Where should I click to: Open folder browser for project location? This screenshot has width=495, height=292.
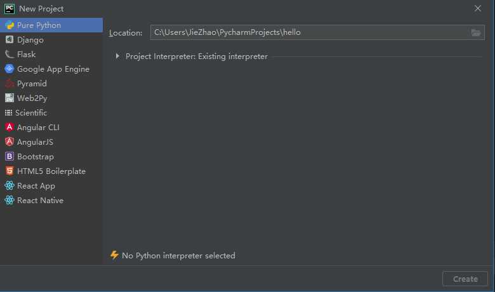click(x=476, y=32)
